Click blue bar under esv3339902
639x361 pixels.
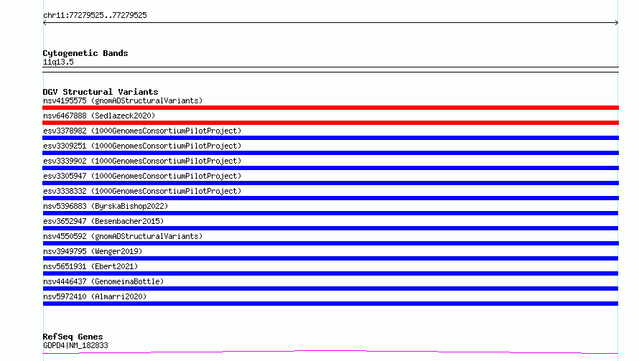pyautogui.click(x=330, y=168)
